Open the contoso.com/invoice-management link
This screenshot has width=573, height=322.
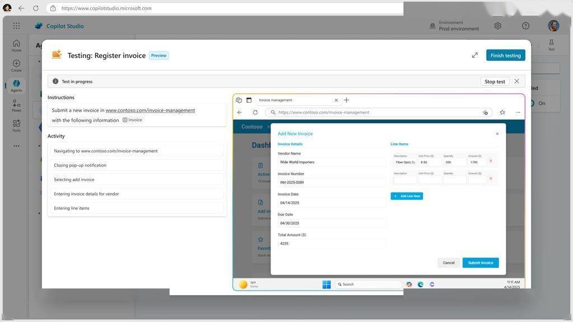point(150,110)
